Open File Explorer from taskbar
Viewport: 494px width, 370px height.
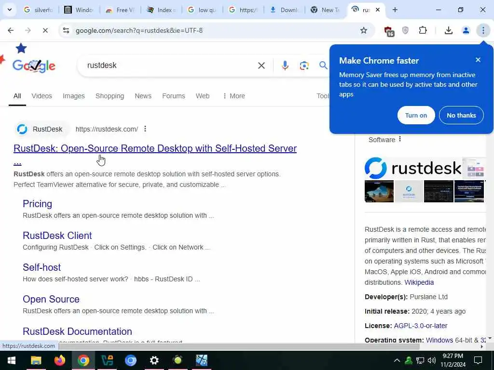point(36,360)
